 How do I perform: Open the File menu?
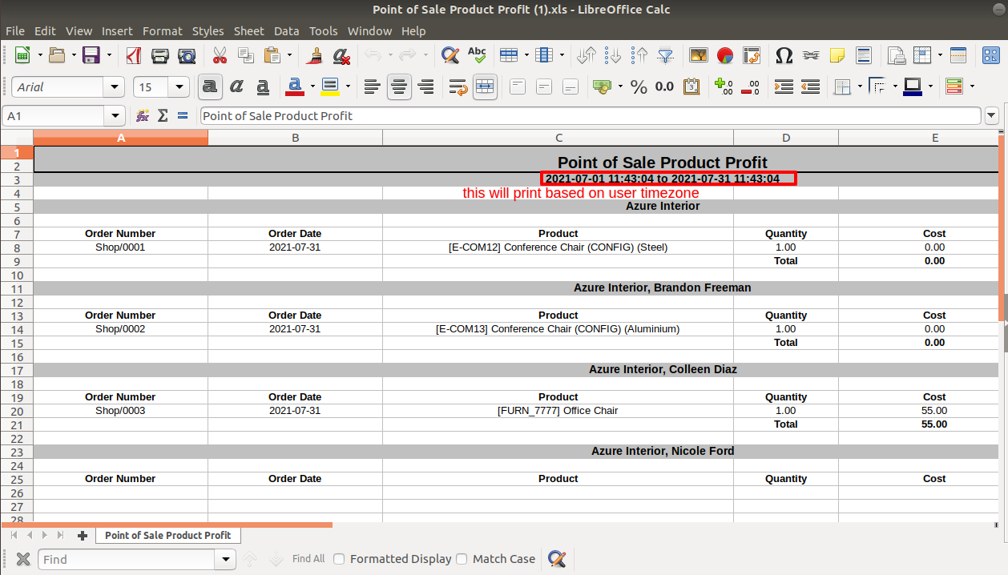[x=15, y=30]
